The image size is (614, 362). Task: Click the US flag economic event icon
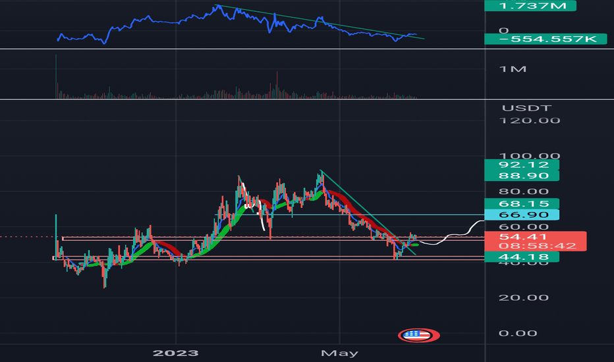(418, 335)
